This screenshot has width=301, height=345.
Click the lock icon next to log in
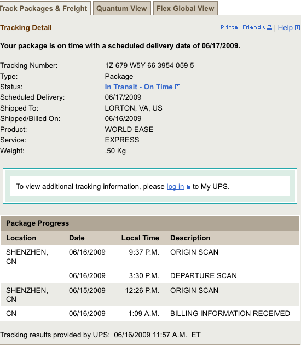tap(188, 187)
